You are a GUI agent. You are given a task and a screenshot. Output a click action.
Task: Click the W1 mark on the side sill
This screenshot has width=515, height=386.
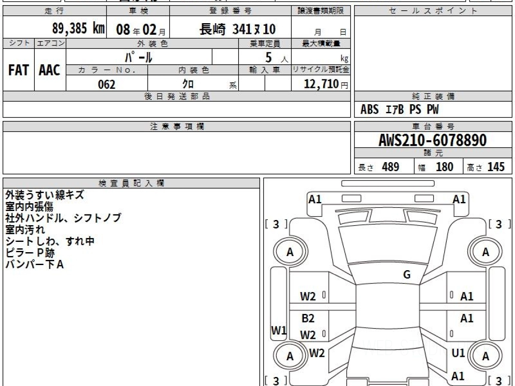click(x=279, y=330)
